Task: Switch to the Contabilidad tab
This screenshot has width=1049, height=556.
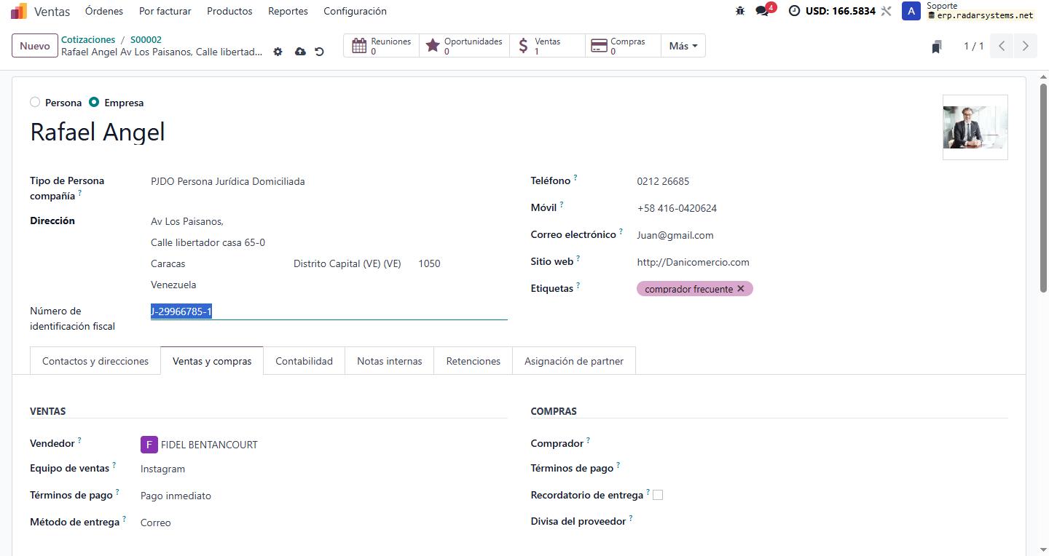Action: [304, 361]
